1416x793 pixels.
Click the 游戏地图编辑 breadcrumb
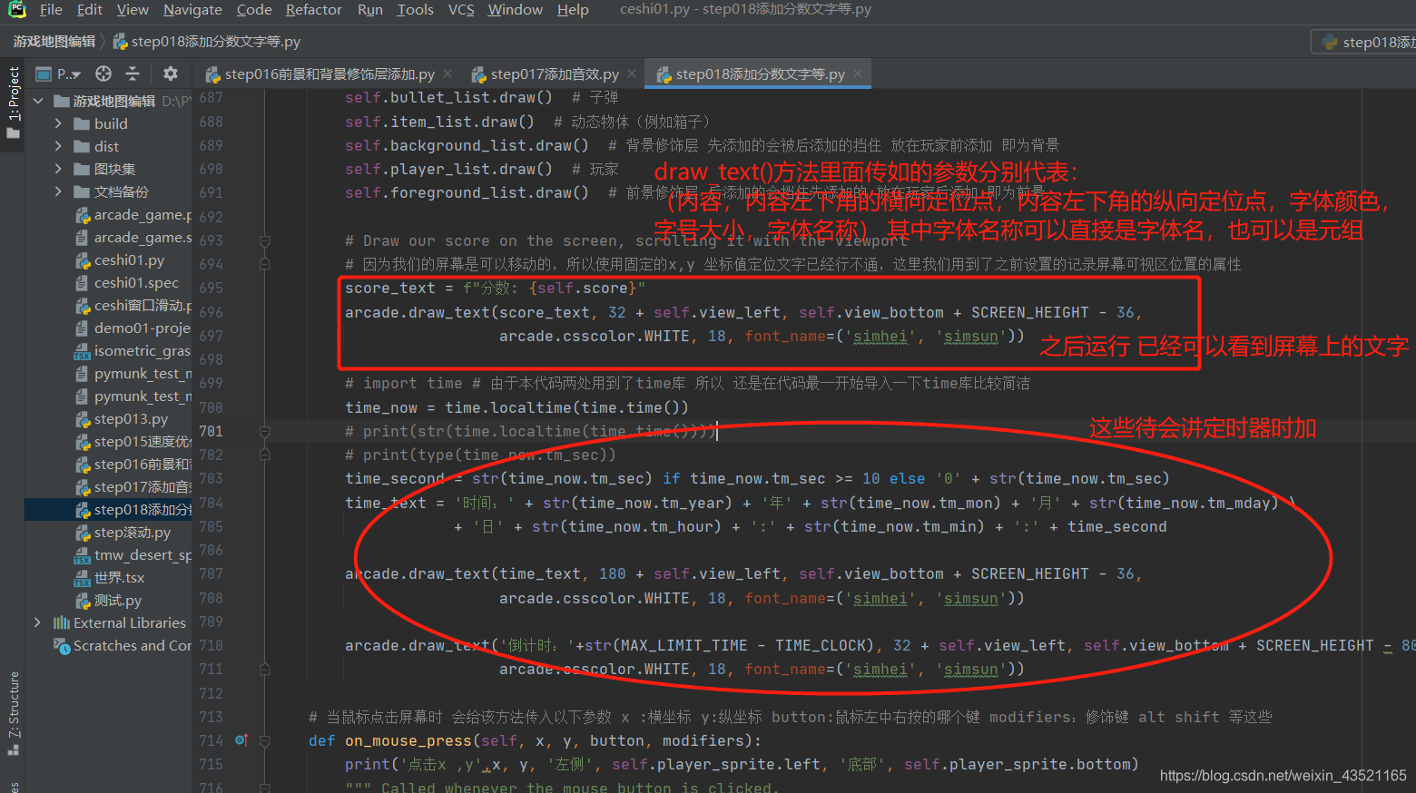54,42
